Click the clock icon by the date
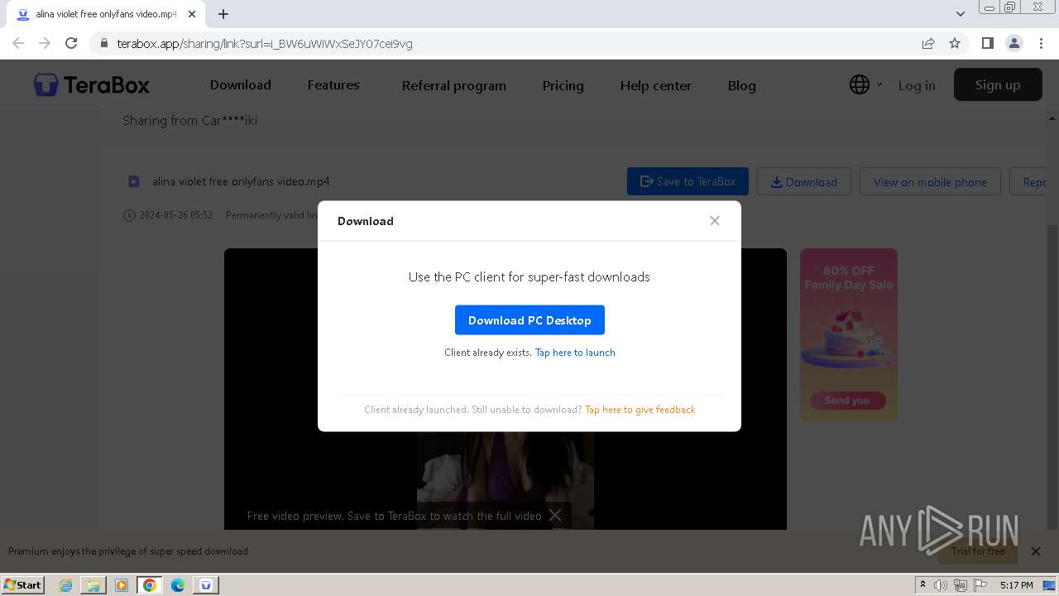This screenshot has height=596, width=1059. [x=129, y=215]
